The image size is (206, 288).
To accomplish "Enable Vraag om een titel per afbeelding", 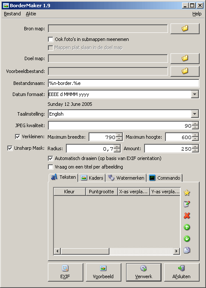I will [x=50, y=167].
